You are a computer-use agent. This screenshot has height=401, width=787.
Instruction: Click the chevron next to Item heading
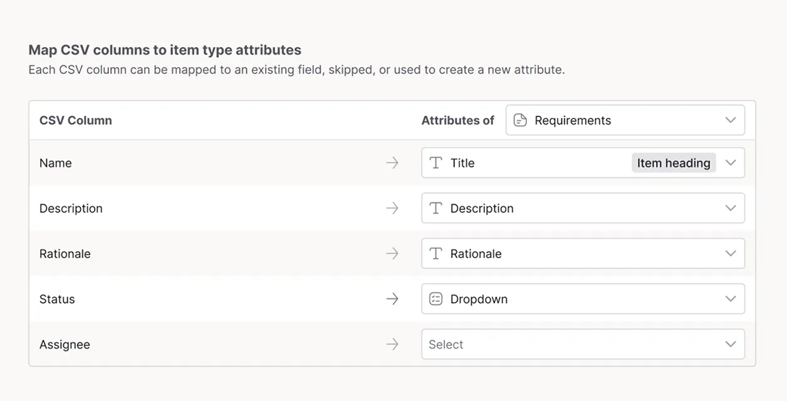731,163
